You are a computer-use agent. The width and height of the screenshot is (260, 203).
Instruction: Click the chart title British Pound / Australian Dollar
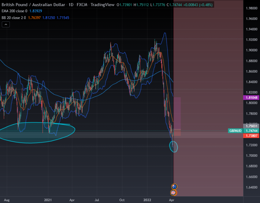(x=33, y=5)
